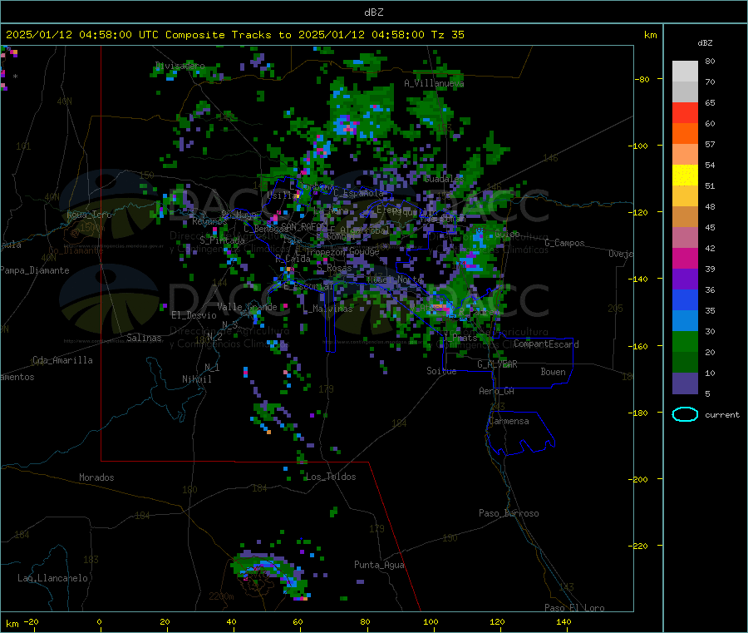Click the 100 km horizontal axis tick label
Image resolution: width=748 pixels, height=633 pixels.
(431, 621)
